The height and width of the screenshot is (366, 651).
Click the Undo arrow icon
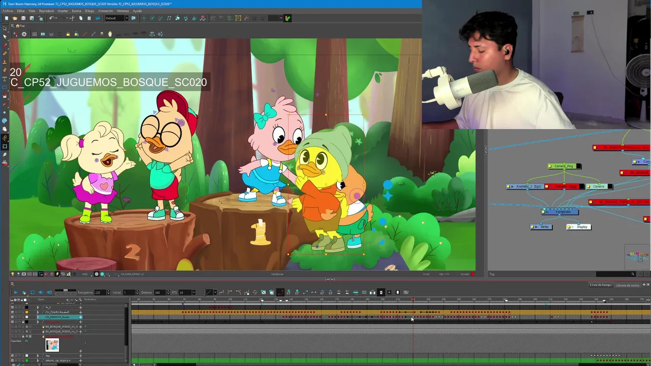[51, 18]
